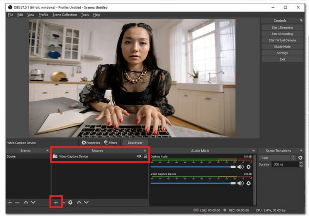Open the Scene Collection menu
309x216 pixels.
(x=65, y=15)
